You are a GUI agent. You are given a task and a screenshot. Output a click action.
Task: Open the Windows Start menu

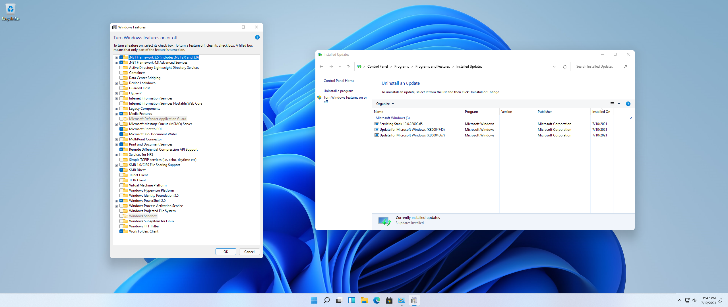(x=314, y=300)
